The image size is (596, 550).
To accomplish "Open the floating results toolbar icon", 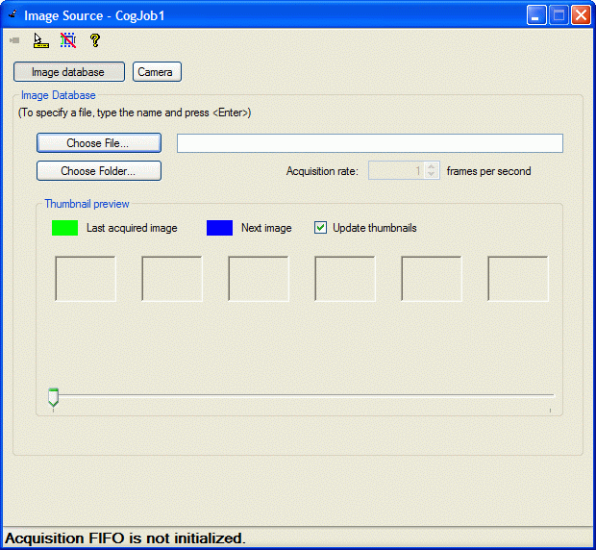I will click(x=41, y=40).
